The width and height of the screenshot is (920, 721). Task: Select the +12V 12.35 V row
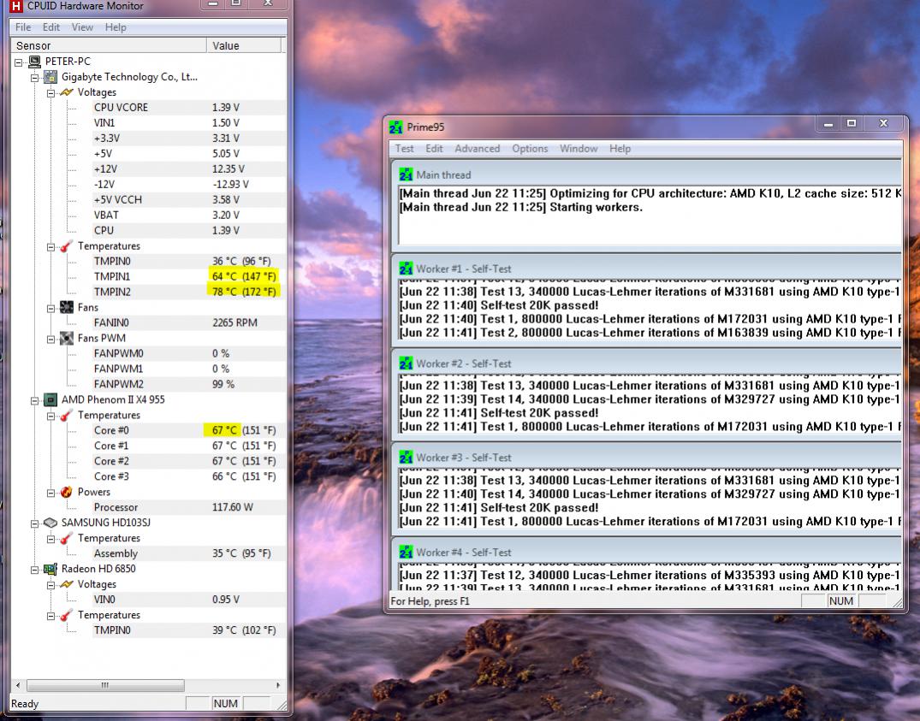click(x=188, y=168)
